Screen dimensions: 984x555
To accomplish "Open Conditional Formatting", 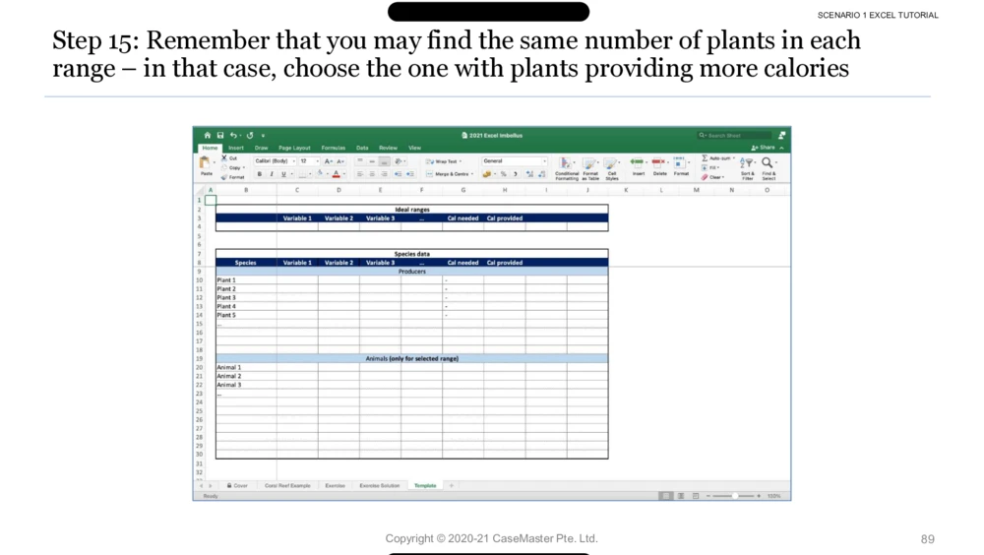I will pyautogui.click(x=567, y=164).
